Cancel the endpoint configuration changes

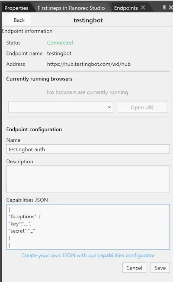(134, 268)
